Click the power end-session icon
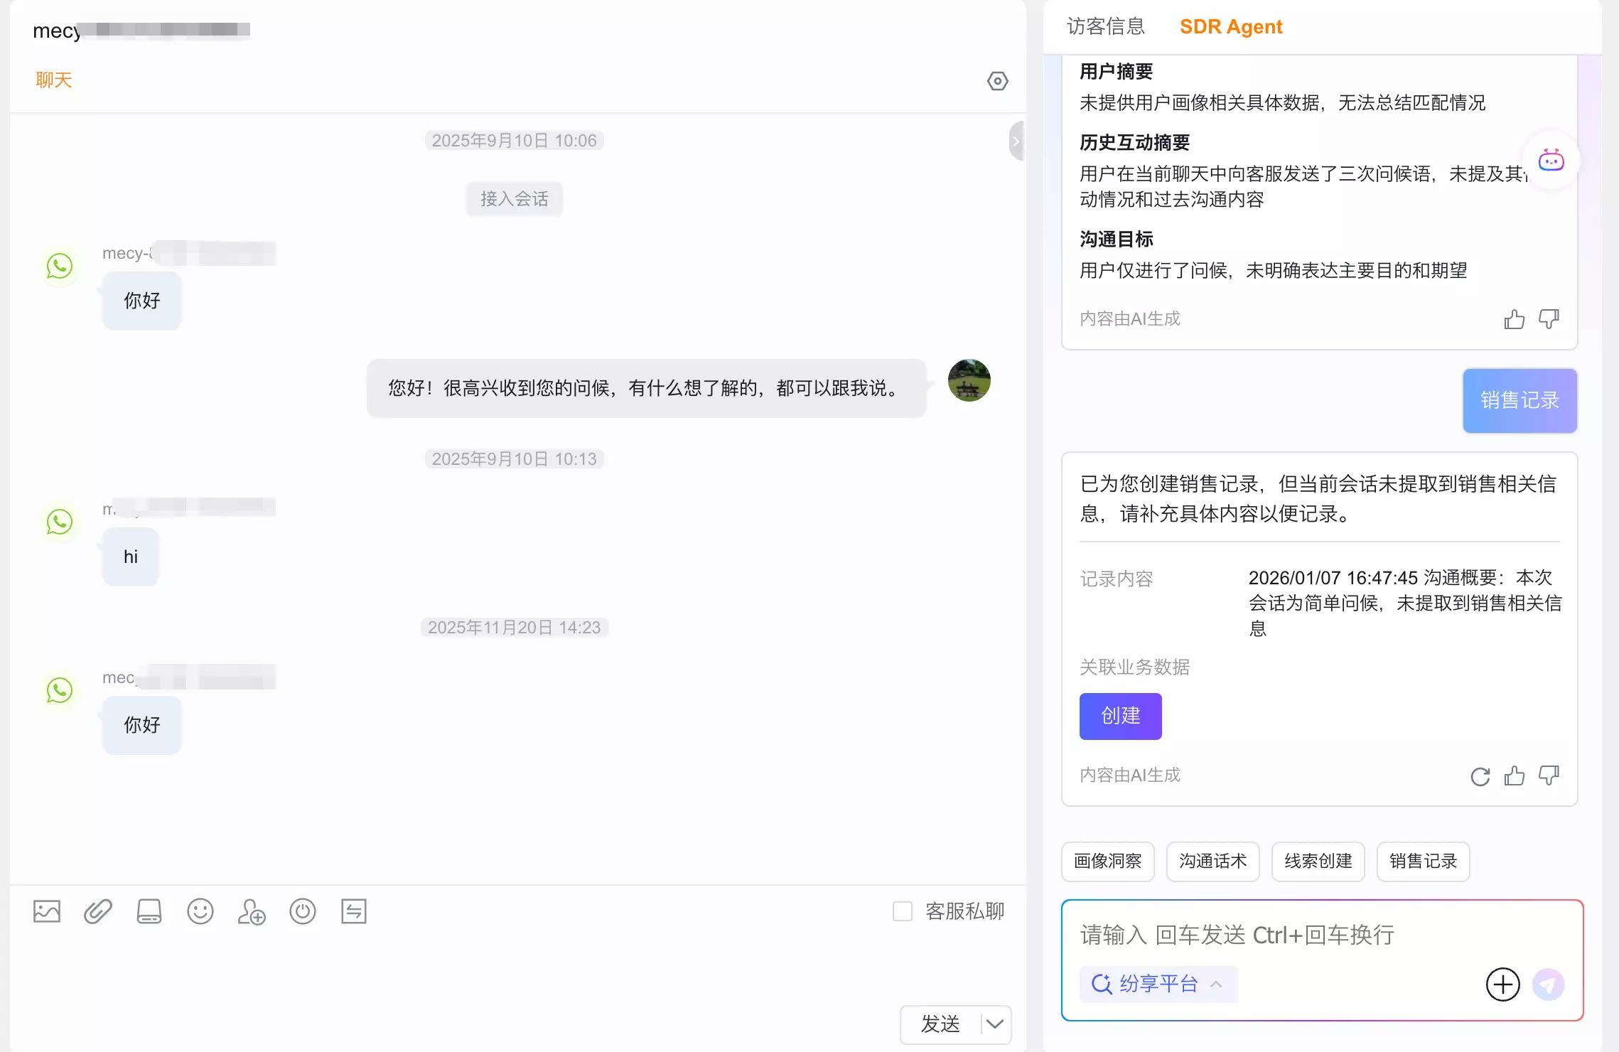 pyautogui.click(x=303, y=911)
